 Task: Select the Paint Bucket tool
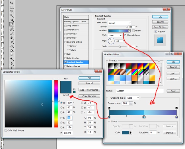(12, 50)
